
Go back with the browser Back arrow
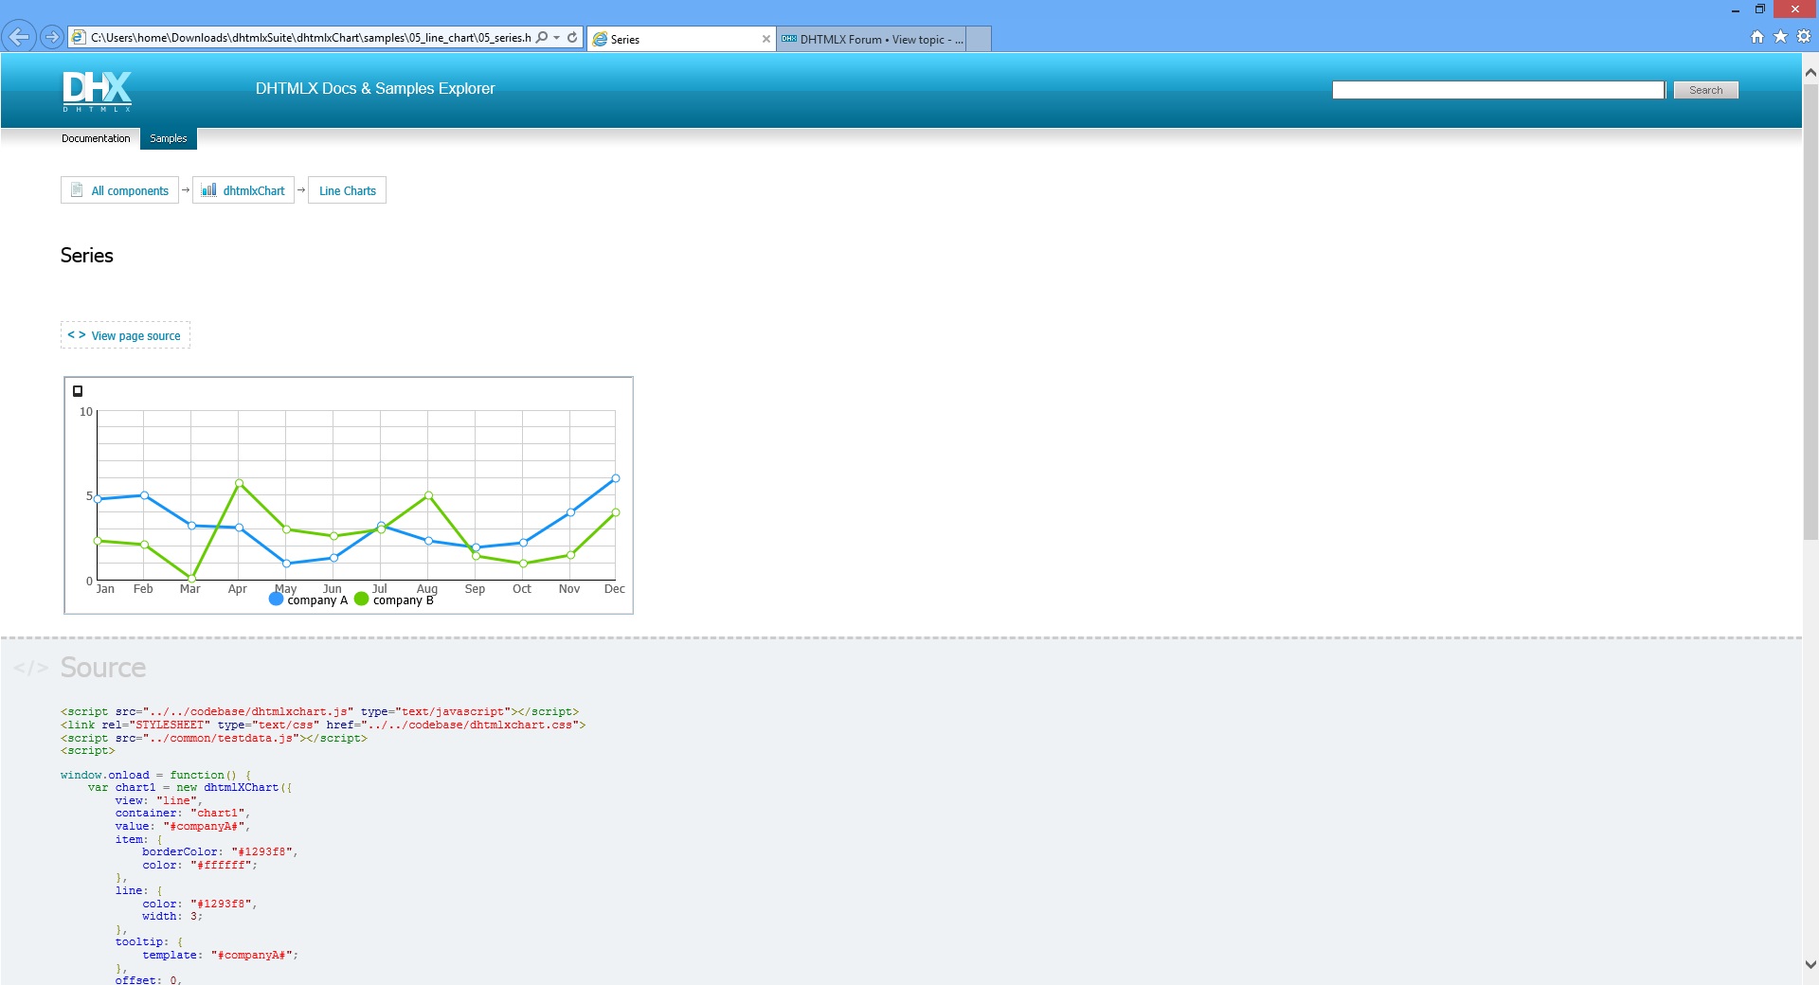pos(19,37)
